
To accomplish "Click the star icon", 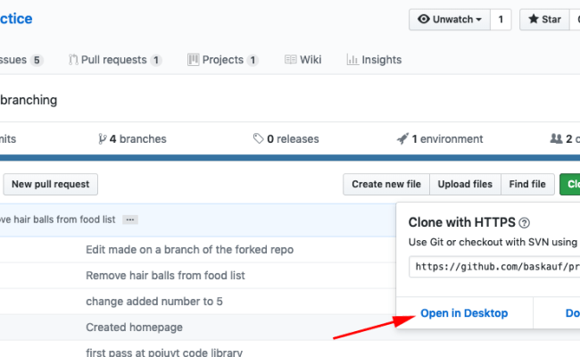I will tap(533, 19).
